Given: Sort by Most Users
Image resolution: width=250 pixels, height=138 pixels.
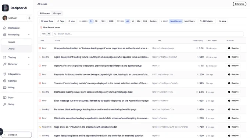Looking at the screenshot, I should click(x=189, y=21).
